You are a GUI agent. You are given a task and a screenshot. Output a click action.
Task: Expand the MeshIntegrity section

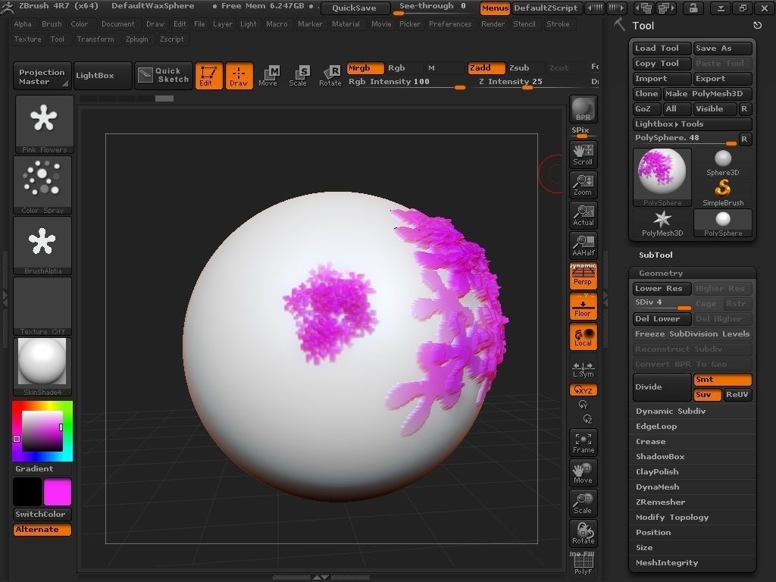pos(667,563)
